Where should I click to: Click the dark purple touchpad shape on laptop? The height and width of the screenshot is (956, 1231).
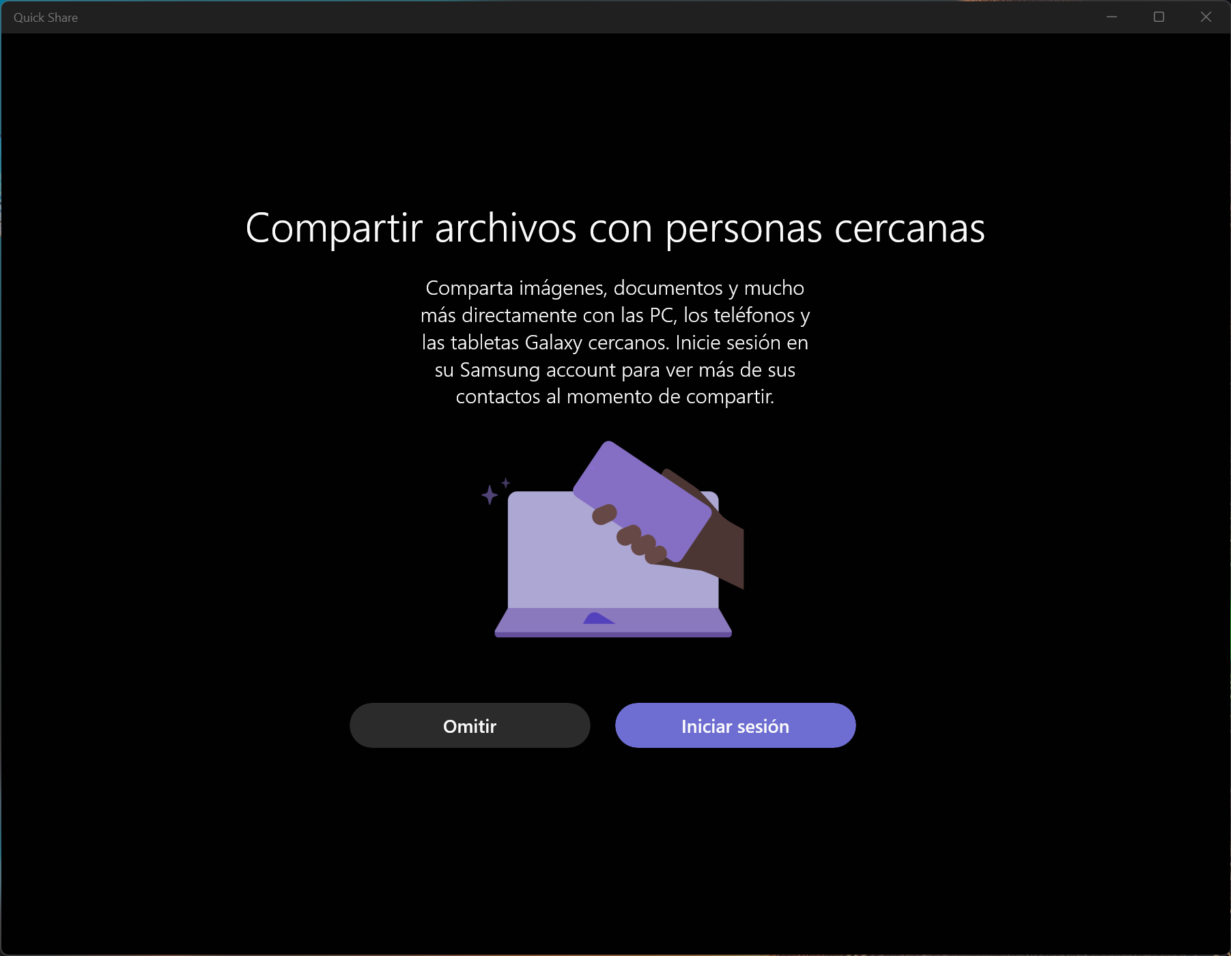point(597,619)
